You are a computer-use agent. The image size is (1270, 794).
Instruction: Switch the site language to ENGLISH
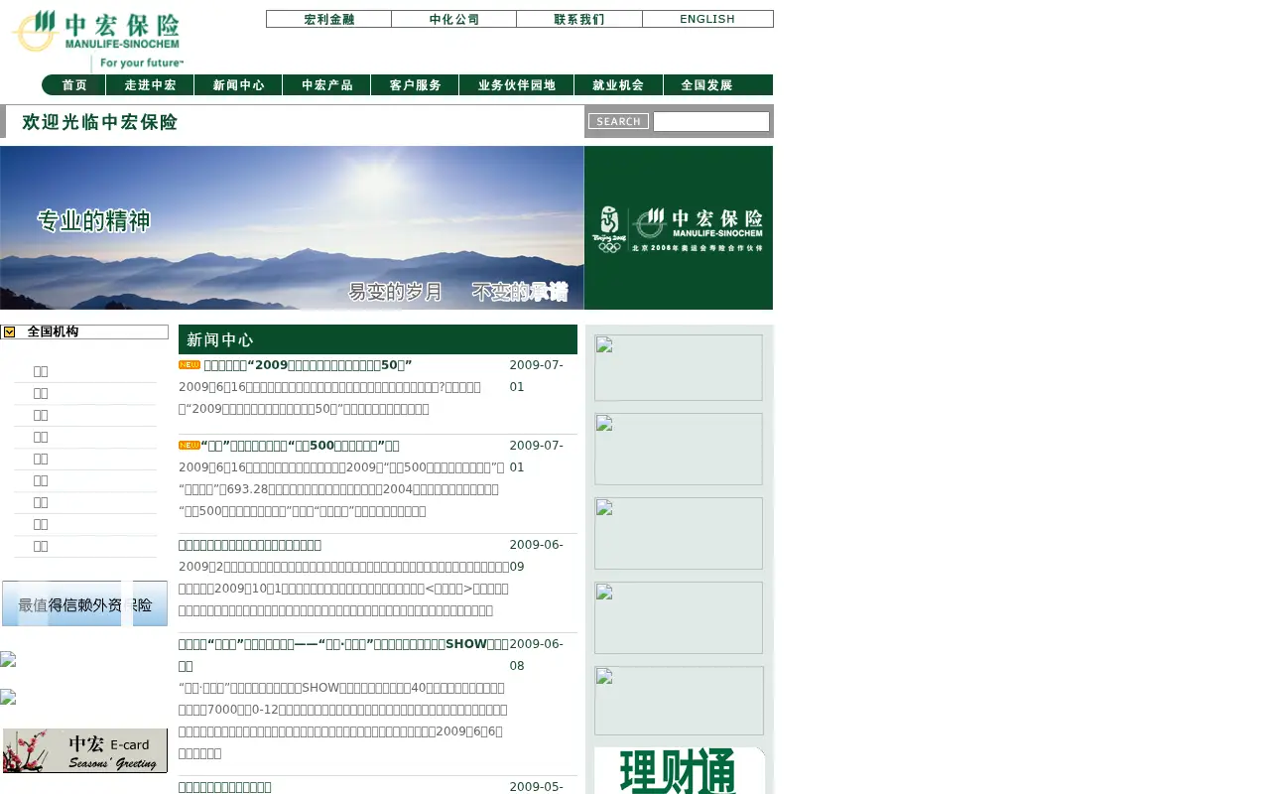click(707, 19)
